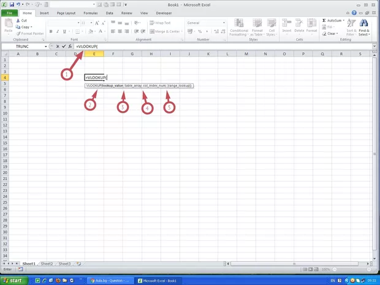Click the Insert Function fx icon
The height and width of the screenshot is (285, 380).
(x=70, y=47)
